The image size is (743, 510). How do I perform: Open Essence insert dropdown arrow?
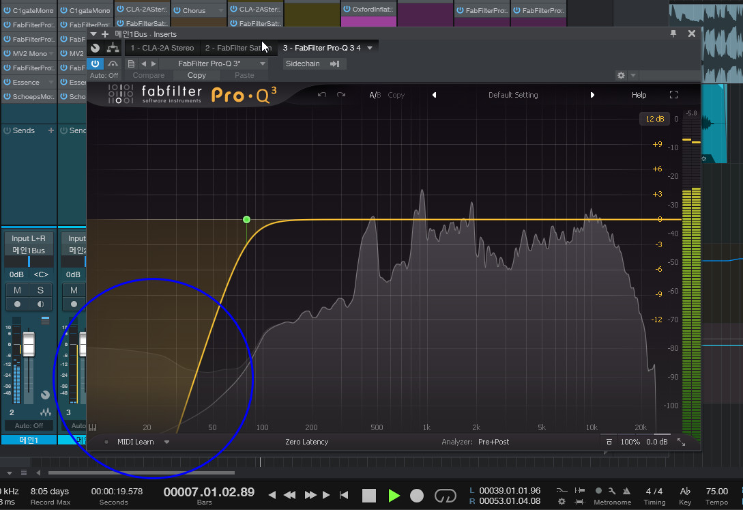(51, 82)
